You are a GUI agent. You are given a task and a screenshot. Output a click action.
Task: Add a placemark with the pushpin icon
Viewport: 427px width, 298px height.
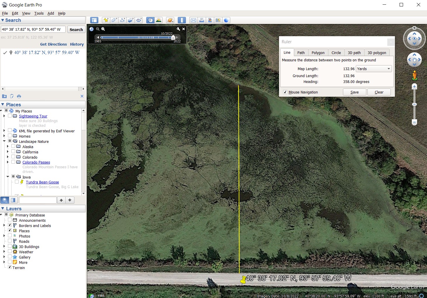tap(106, 20)
